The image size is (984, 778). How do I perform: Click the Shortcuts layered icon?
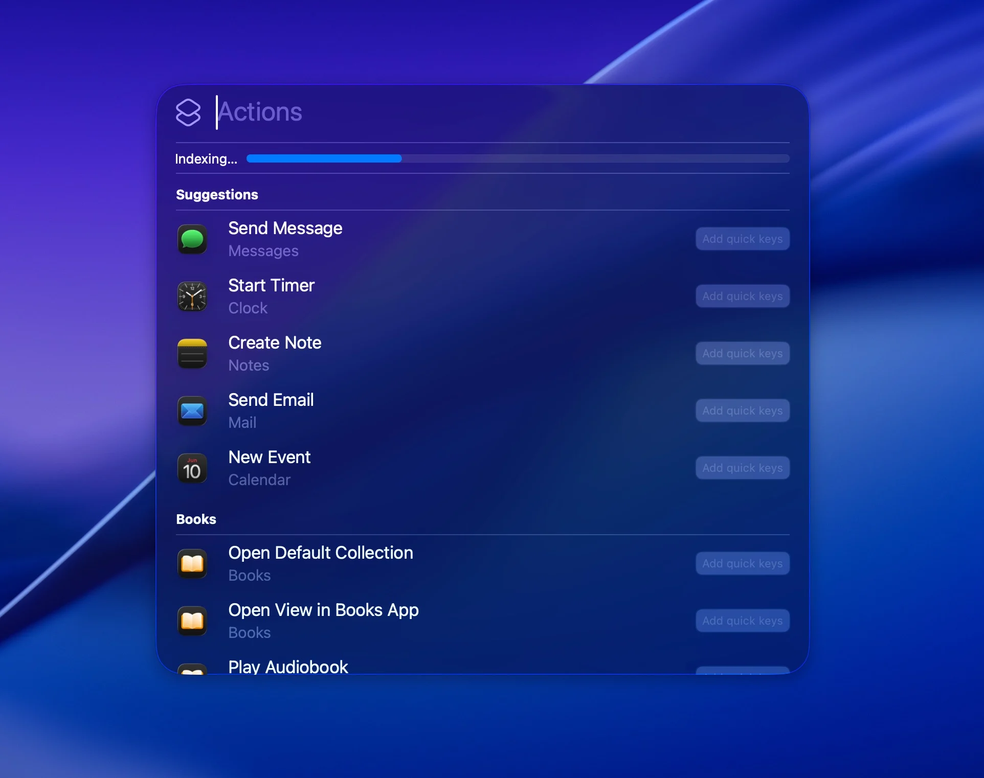[188, 112]
